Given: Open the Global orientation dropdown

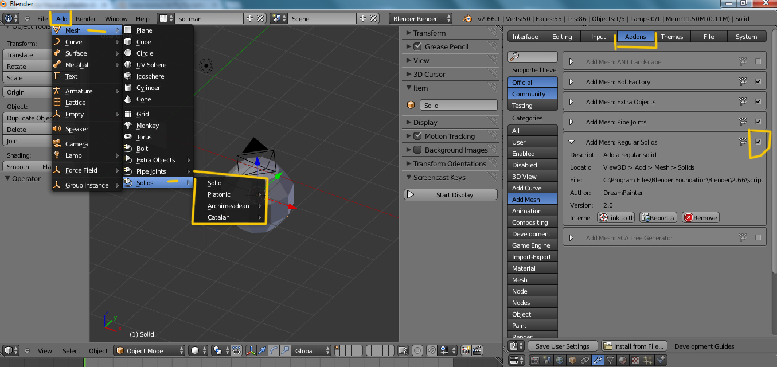Looking at the screenshot, I should coord(310,350).
